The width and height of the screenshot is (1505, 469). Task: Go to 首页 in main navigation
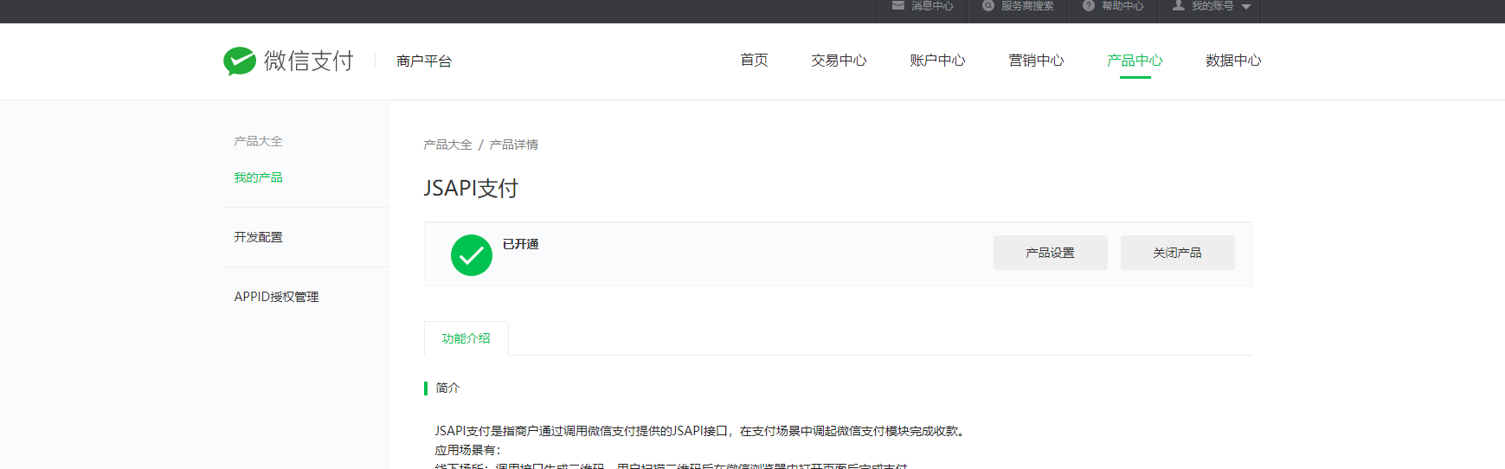pyautogui.click(x=754, y=60)
